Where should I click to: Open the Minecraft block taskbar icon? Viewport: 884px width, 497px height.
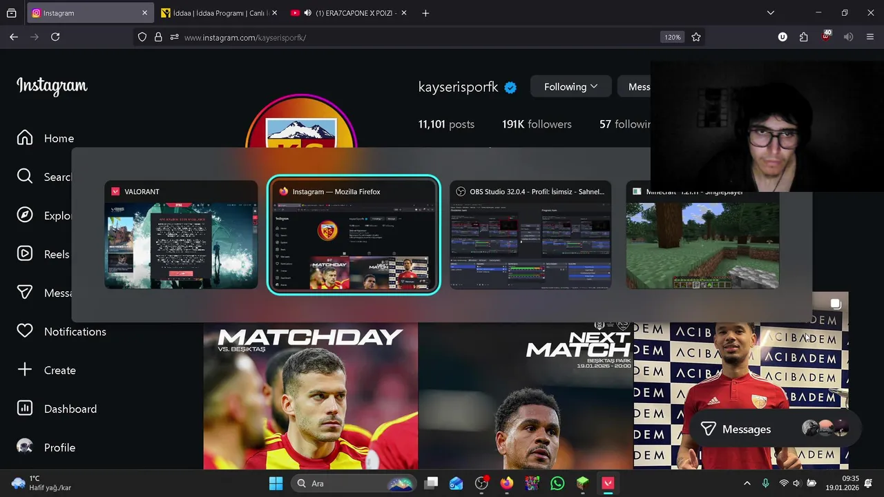coord(583,483)
